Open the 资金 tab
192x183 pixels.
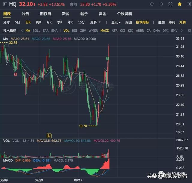click(102, 14)
